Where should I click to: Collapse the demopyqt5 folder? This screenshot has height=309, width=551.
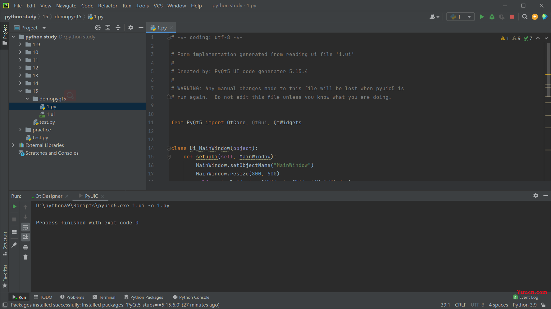point(27,99)
